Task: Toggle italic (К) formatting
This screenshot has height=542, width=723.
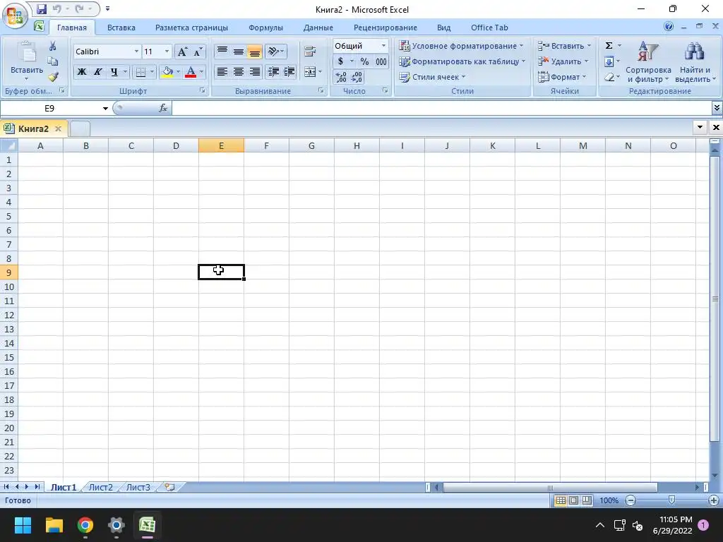Action: click(x=97, y=71)
